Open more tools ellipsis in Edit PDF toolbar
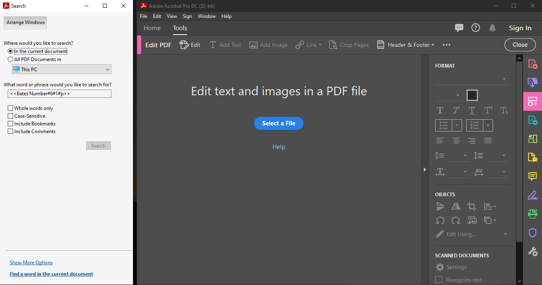This screenshot has height=285, width=542. [447, 45]
